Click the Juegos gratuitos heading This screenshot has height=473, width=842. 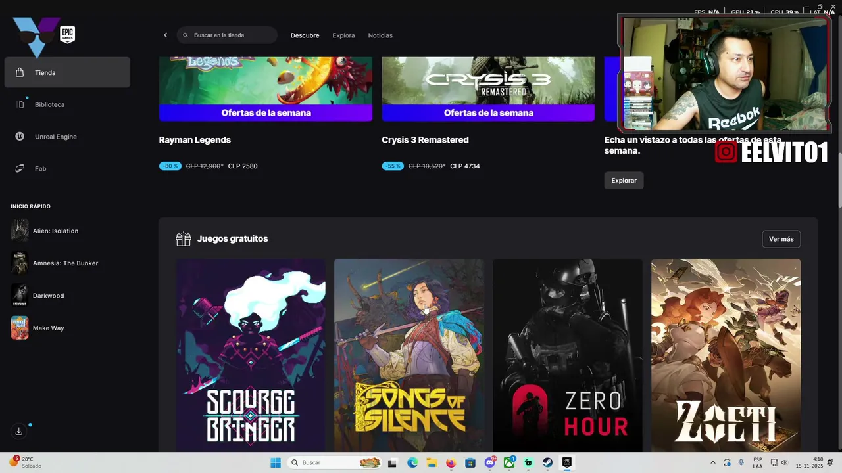pos(232,239)
